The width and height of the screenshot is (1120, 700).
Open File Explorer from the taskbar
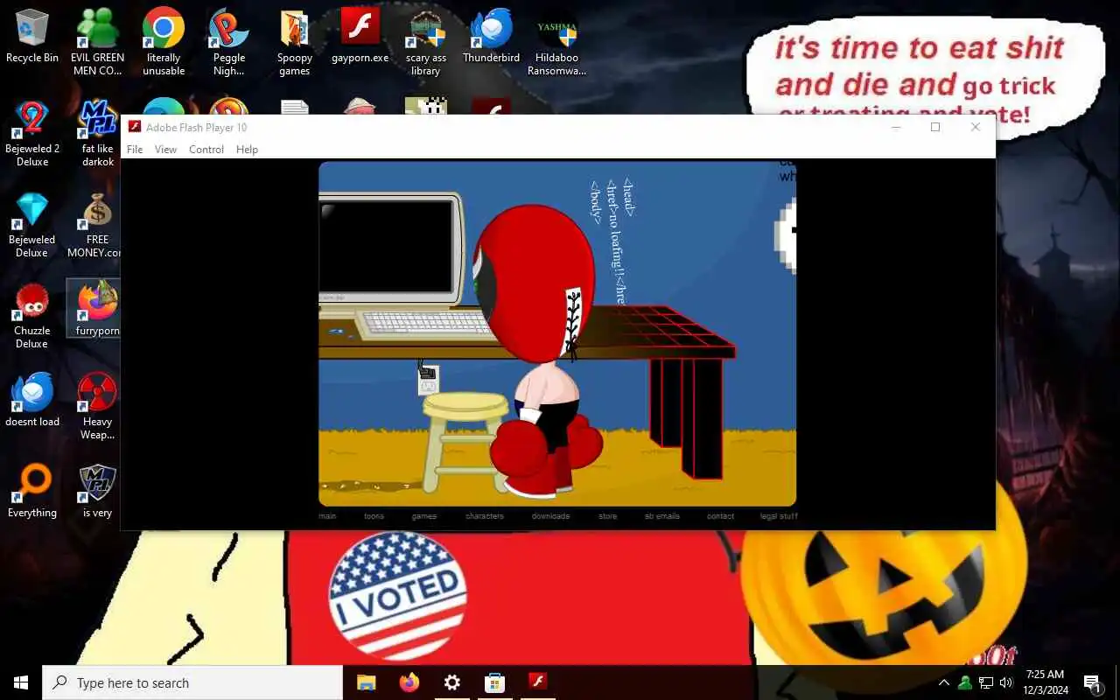tap(366, 682)
